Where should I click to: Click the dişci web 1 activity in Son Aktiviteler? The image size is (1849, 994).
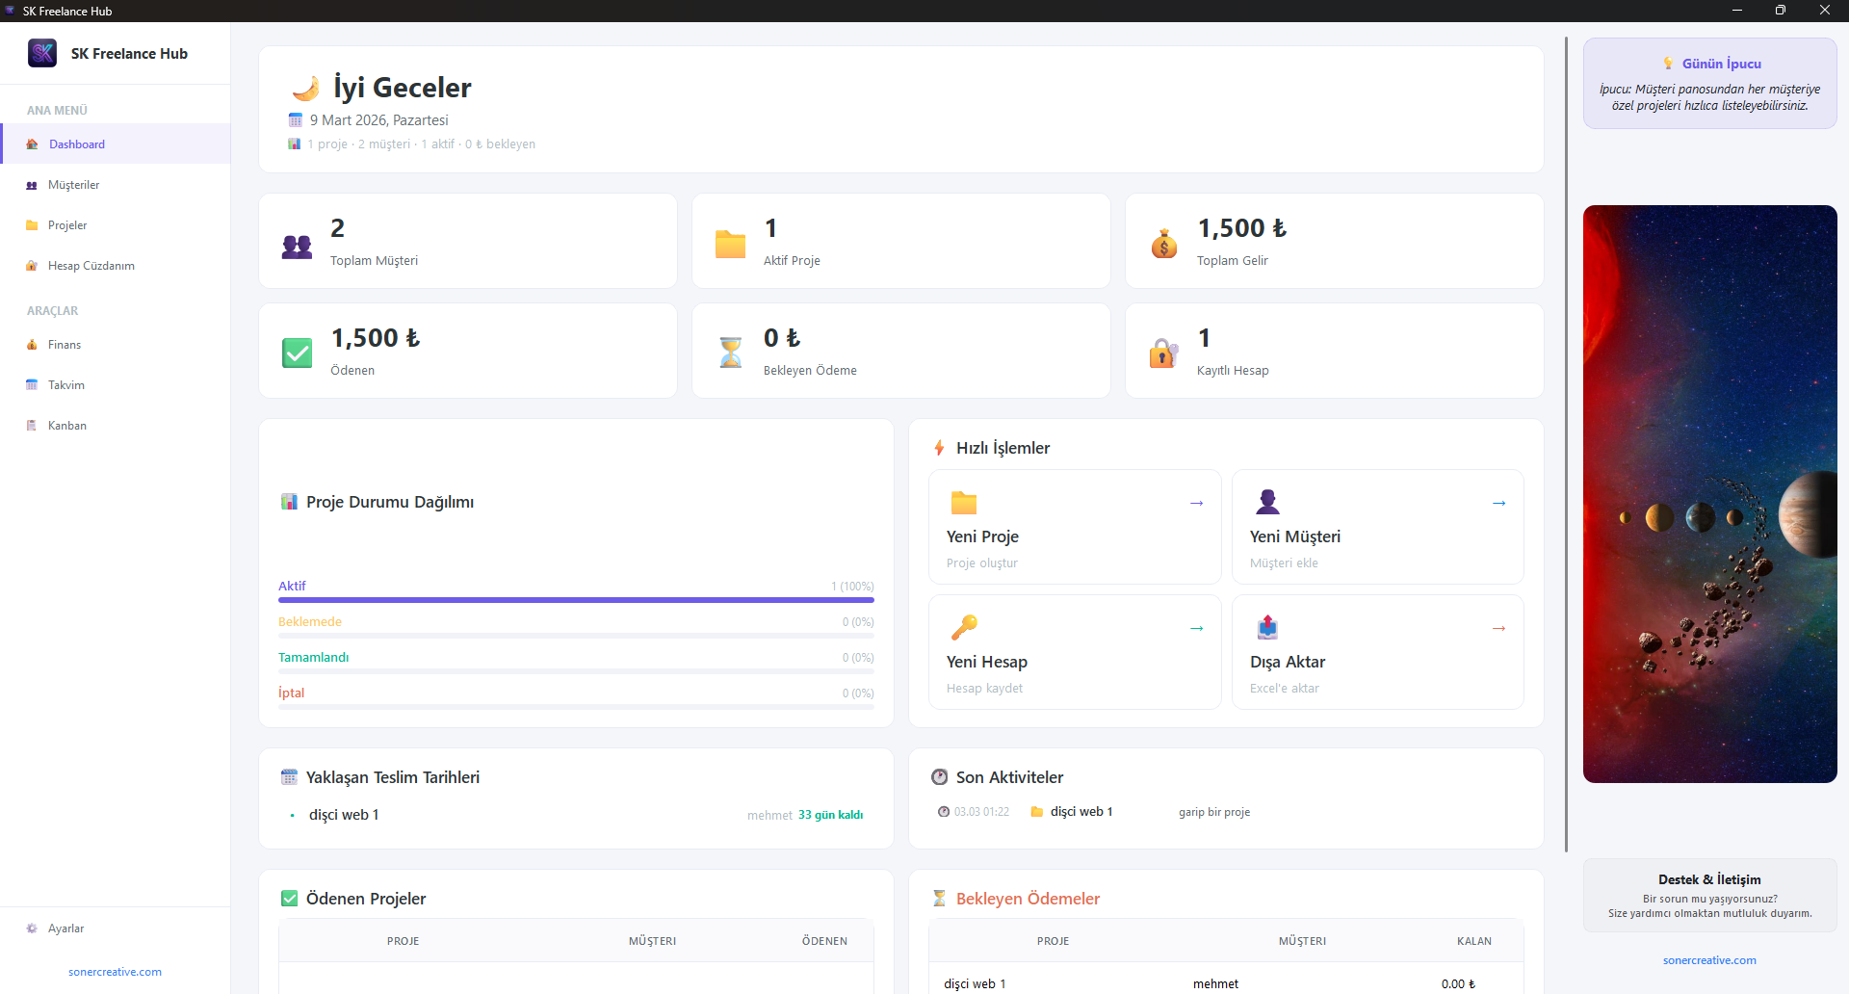(x=1081, y=811)
